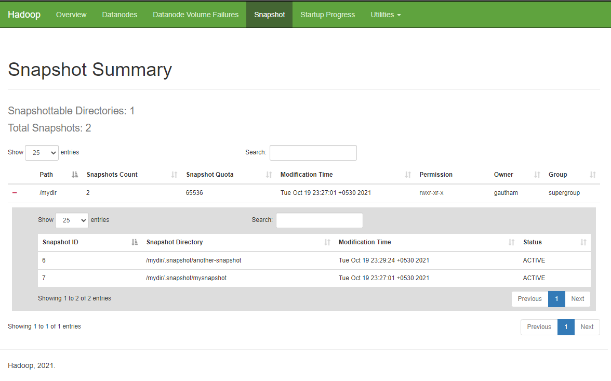611x381 pixels.
Task: Click Previous in outer table pagination
Action: click(x=539, y=327)
